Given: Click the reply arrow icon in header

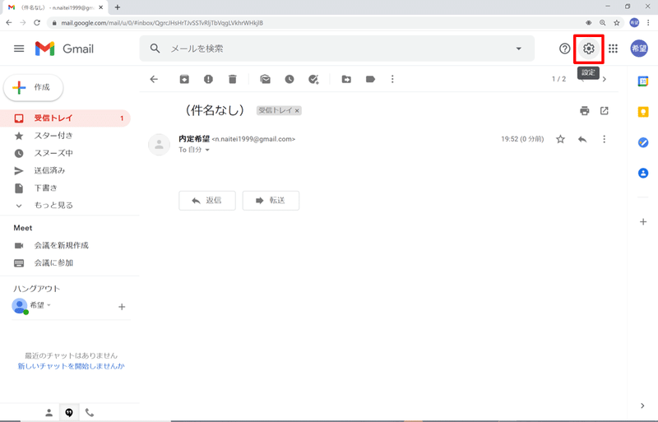Looking at the screenshot, I should click(582, 139).
